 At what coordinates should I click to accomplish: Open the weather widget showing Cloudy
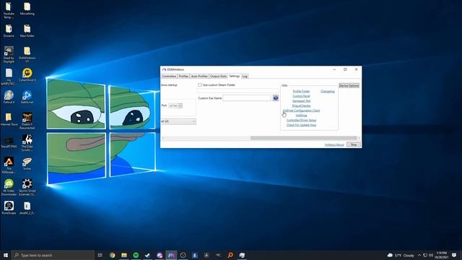(x=401, y=255)
